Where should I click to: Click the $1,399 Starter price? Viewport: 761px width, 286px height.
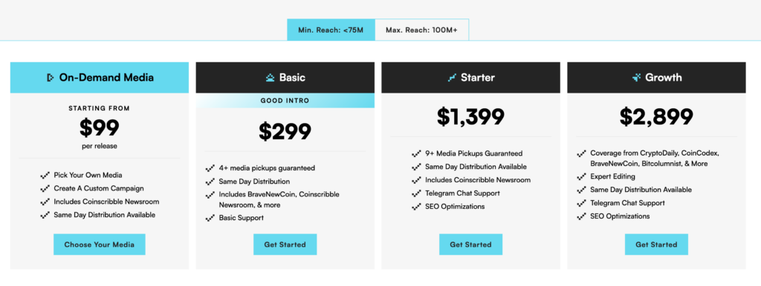tap(470, 116)
